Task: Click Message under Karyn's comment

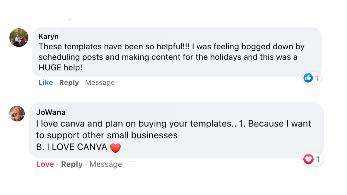Action: coord(100,83)
